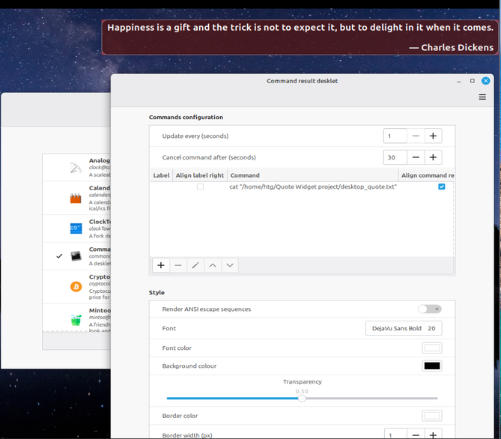Add a new command with plus button
The image size is (501, 439).
161,265
